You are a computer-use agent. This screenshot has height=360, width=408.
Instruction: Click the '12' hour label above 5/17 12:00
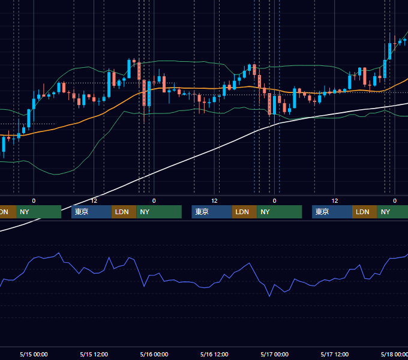pyautogui.click(x=335, y=201)
